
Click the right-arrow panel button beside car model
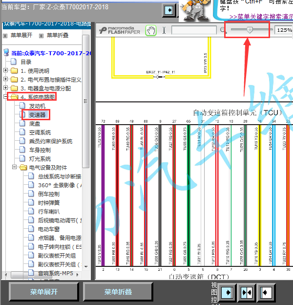pyautogui.click(x=169, y=10)
